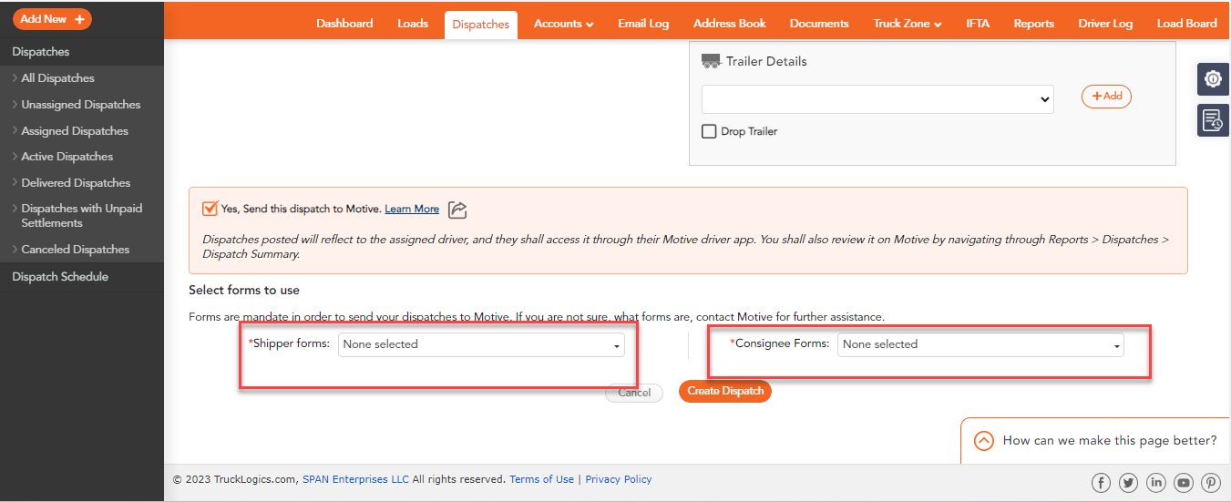This screenshot has width=1231, height=502.
Task: Open the history notes icon on right edge
Action: pos(1213,120)
